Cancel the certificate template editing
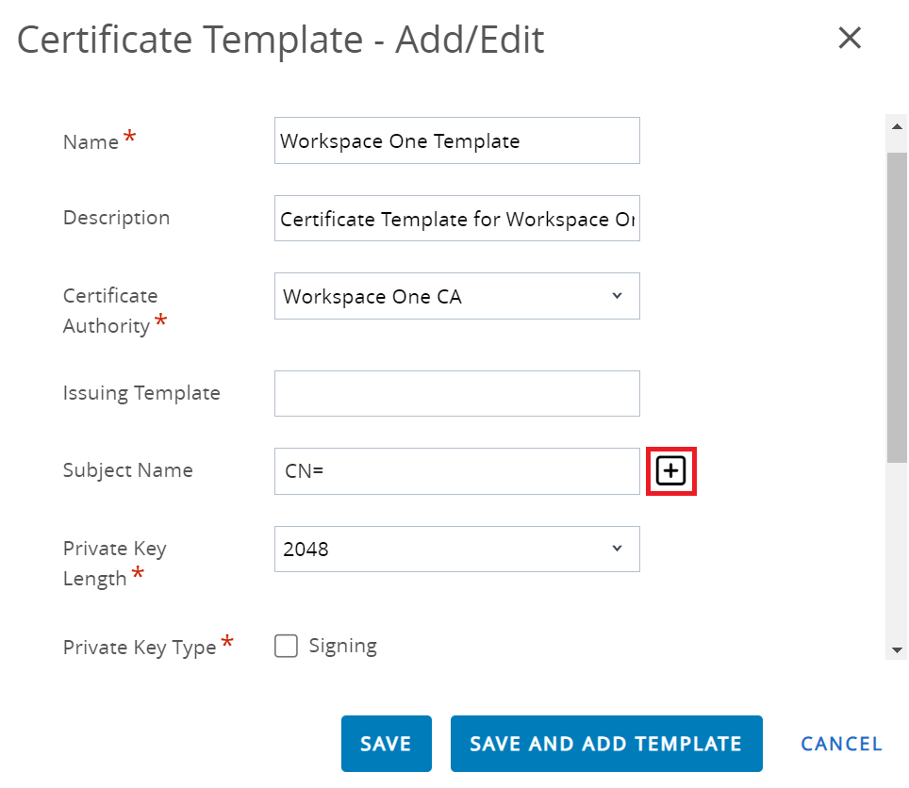This screenshot has width=909, height=788. [841, 744]
